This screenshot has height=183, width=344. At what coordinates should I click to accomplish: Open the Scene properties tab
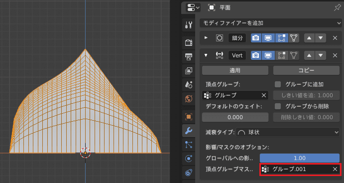click(x=189, y=85)
